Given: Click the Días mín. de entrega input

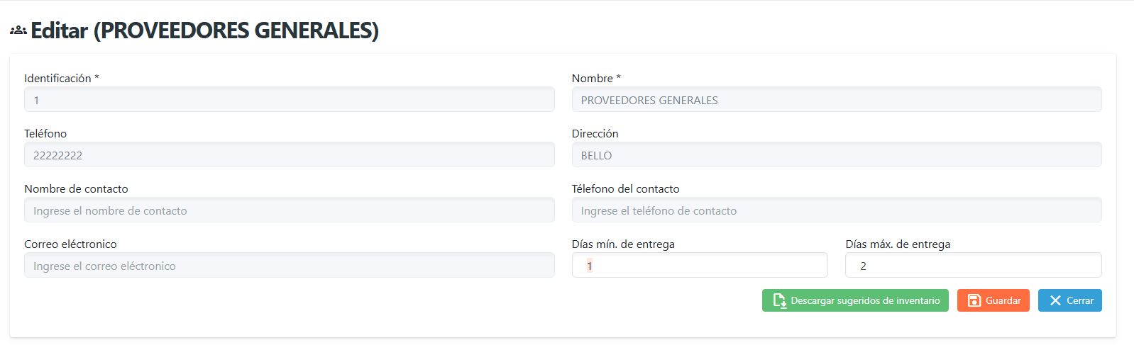Looking at the screenshot, I should pos(699,266).
